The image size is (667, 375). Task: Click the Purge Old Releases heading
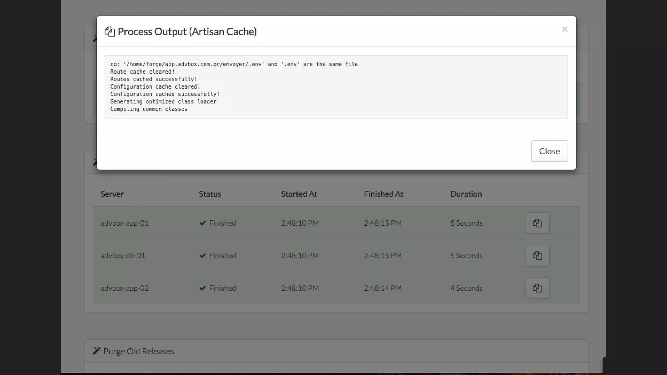coord(138,351)
